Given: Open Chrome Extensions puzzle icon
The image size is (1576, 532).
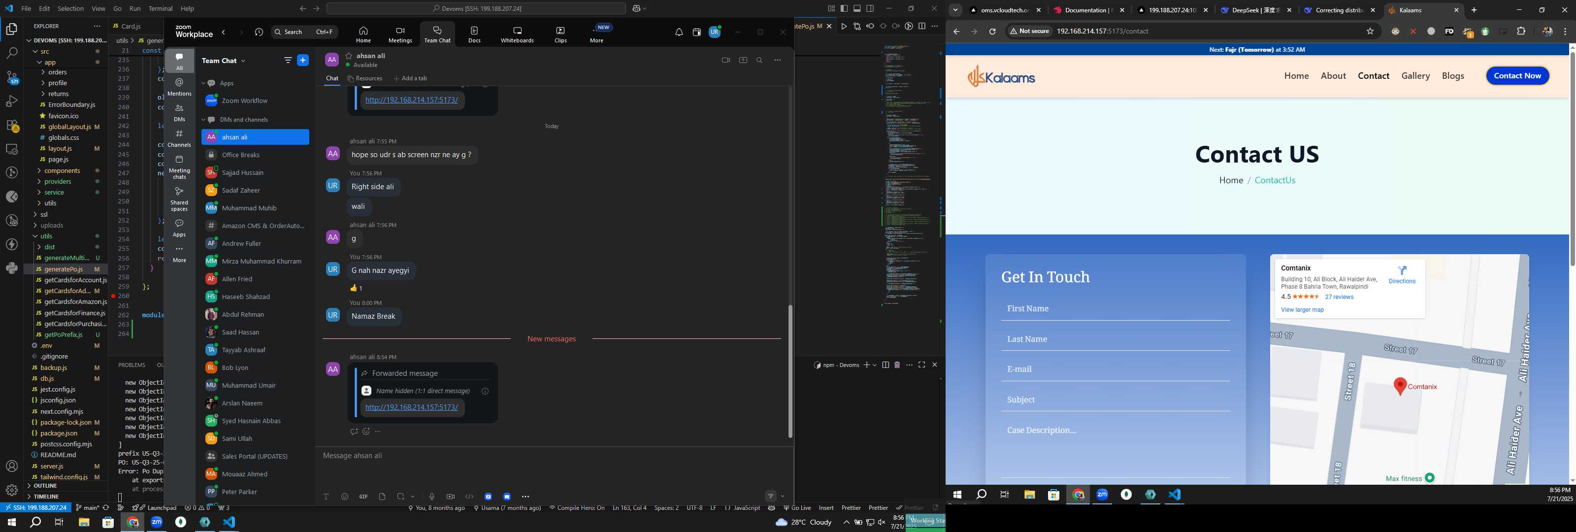Looking at the screenshot, I should point(1521,31).
